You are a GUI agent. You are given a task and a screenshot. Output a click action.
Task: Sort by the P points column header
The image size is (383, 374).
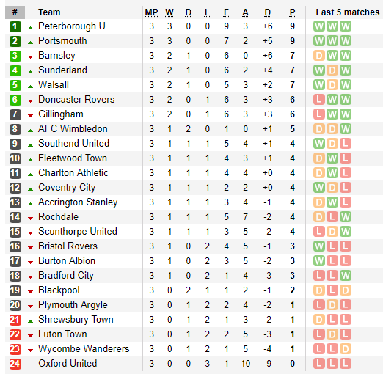click(292, 12)
